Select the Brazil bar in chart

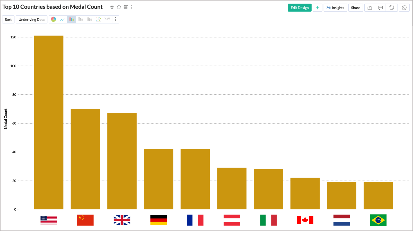pyautogui.click(x=378, y=196)
